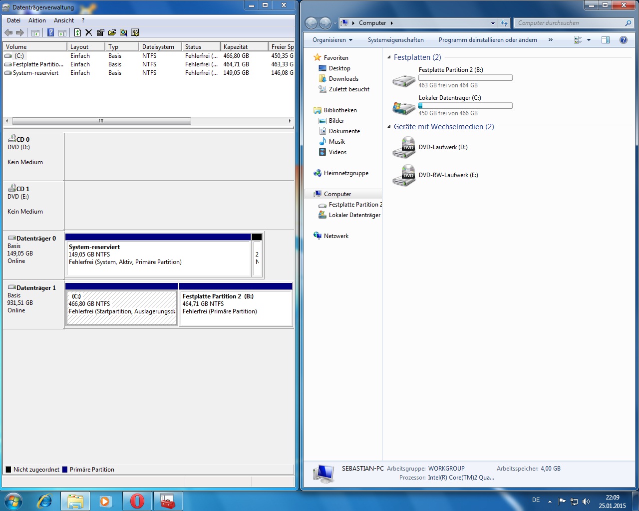Open the ? help menu
This screenshot has width=639, height=511.
(x=83, y=20)
